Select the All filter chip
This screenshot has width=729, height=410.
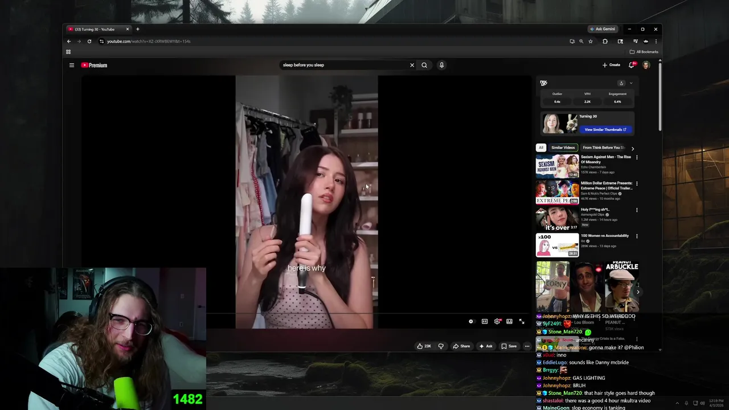[541, 147]
